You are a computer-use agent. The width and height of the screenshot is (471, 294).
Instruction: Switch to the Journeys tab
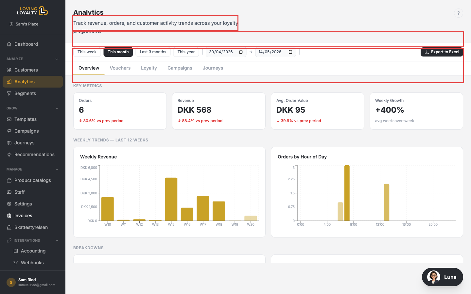213,68
